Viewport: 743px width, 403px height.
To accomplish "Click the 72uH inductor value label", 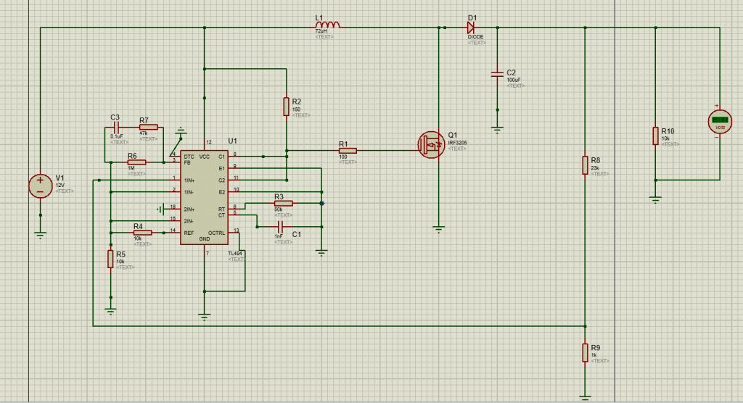I will 321,30.
